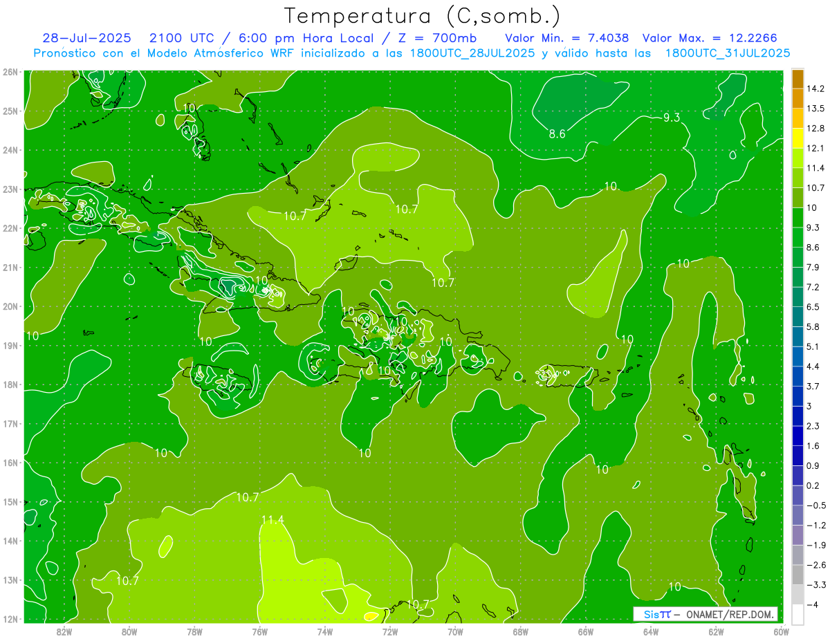Click the '72W' longitude axis label
Screen dimensions: 830x641
click(x=390, y=632)
